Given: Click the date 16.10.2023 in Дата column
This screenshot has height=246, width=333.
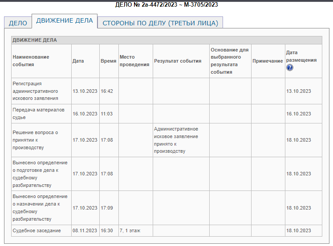Looking at the screenshot, I should coord(85,114).
